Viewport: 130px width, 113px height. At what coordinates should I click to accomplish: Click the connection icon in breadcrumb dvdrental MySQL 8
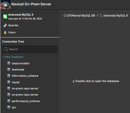tap(101, 16)
